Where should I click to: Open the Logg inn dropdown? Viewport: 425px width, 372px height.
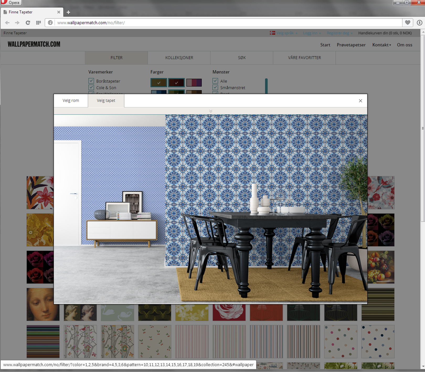coord(312,33)
